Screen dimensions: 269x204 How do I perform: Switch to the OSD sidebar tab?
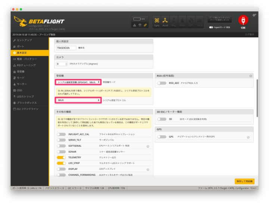tap(20, 90)
